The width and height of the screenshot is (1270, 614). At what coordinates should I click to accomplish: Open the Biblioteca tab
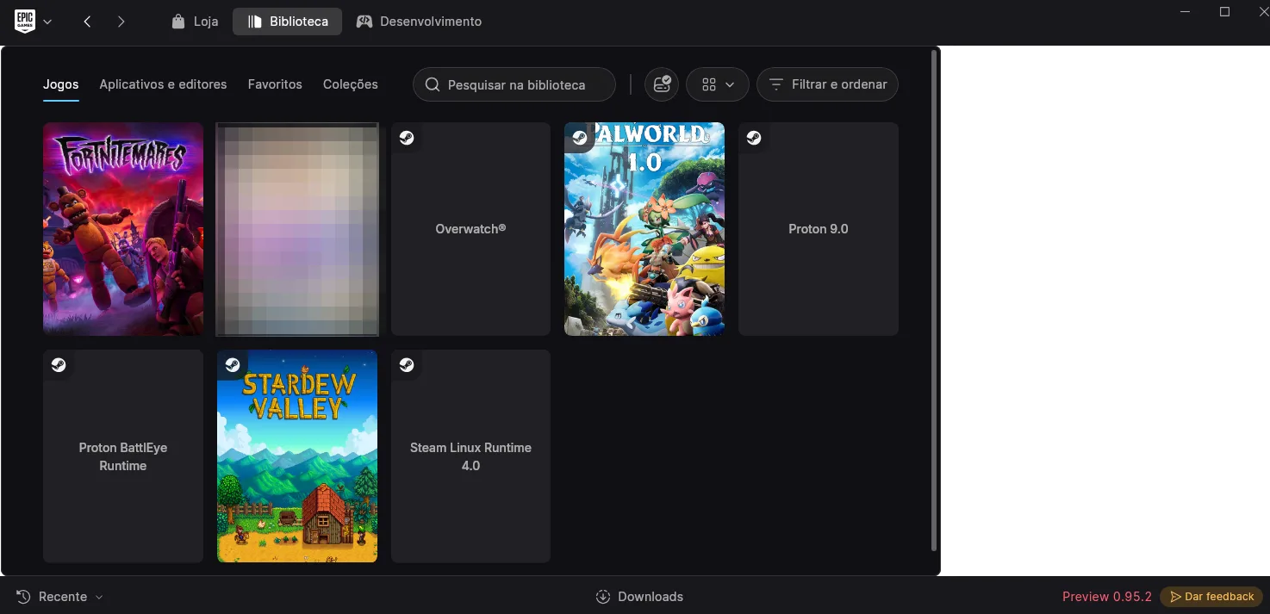pos(288,22)
